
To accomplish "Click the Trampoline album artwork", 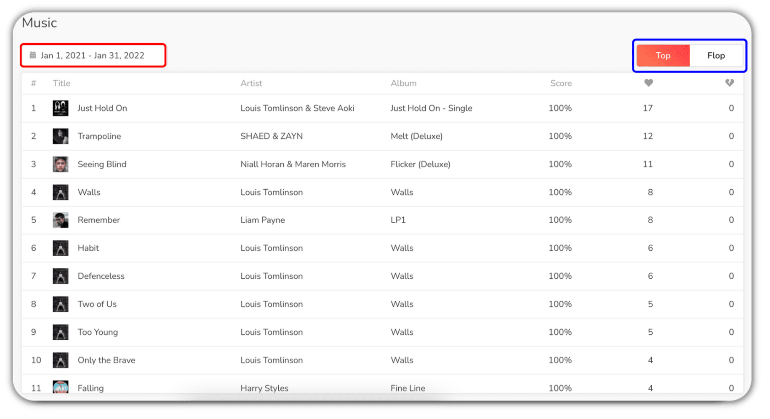I will click(60, 136).
